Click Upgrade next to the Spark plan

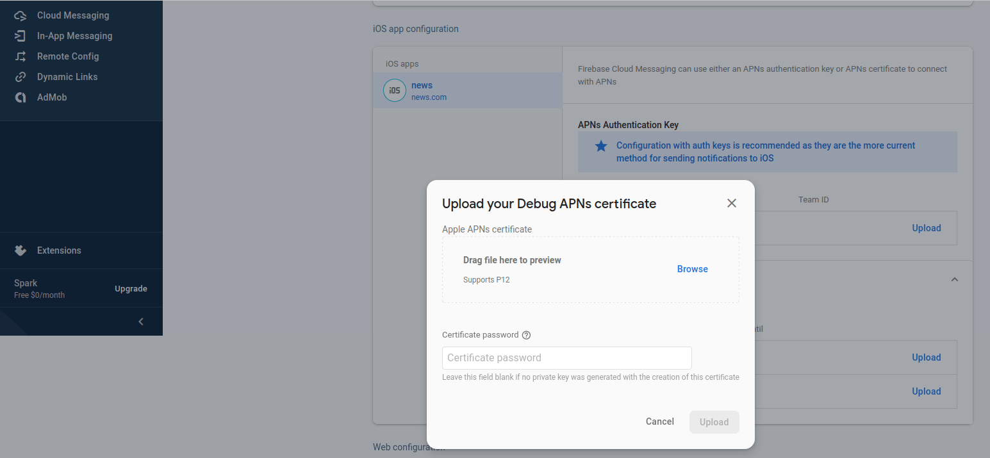tap(131, 289)
